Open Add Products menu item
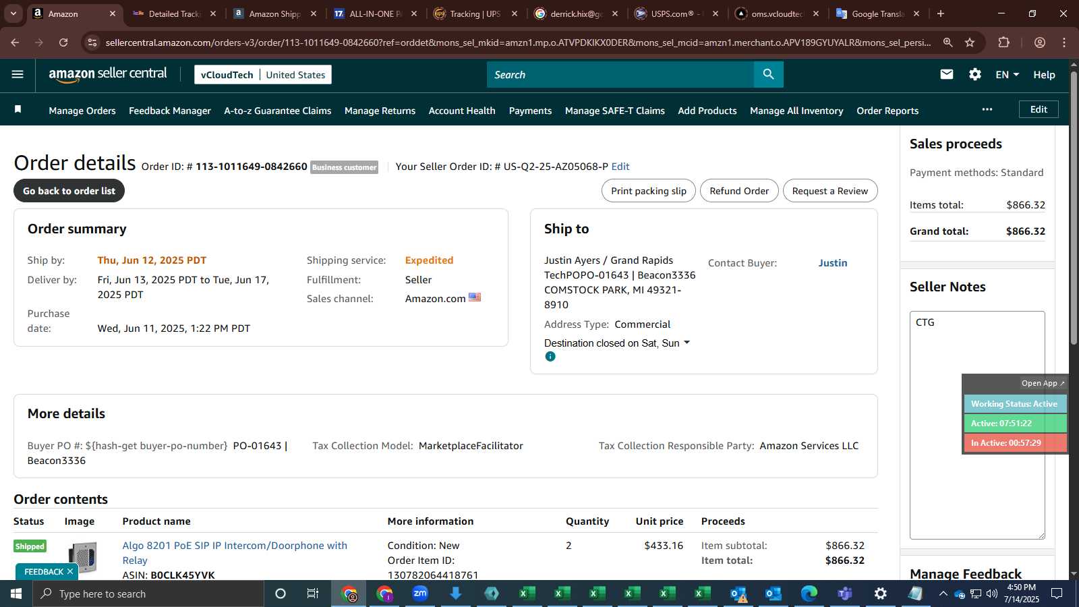Image resolution: width=1079 pixels, height=607 pixels. [x=707, y=111]
